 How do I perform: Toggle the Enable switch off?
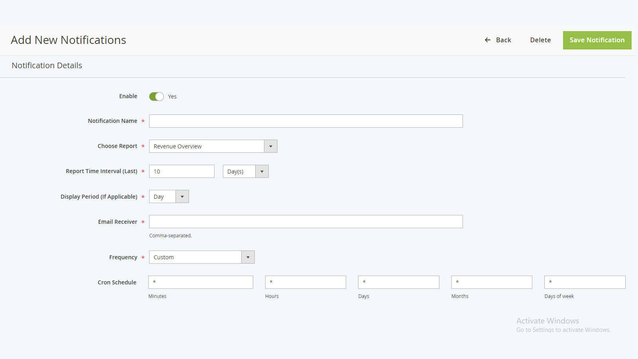click(156, 97)
